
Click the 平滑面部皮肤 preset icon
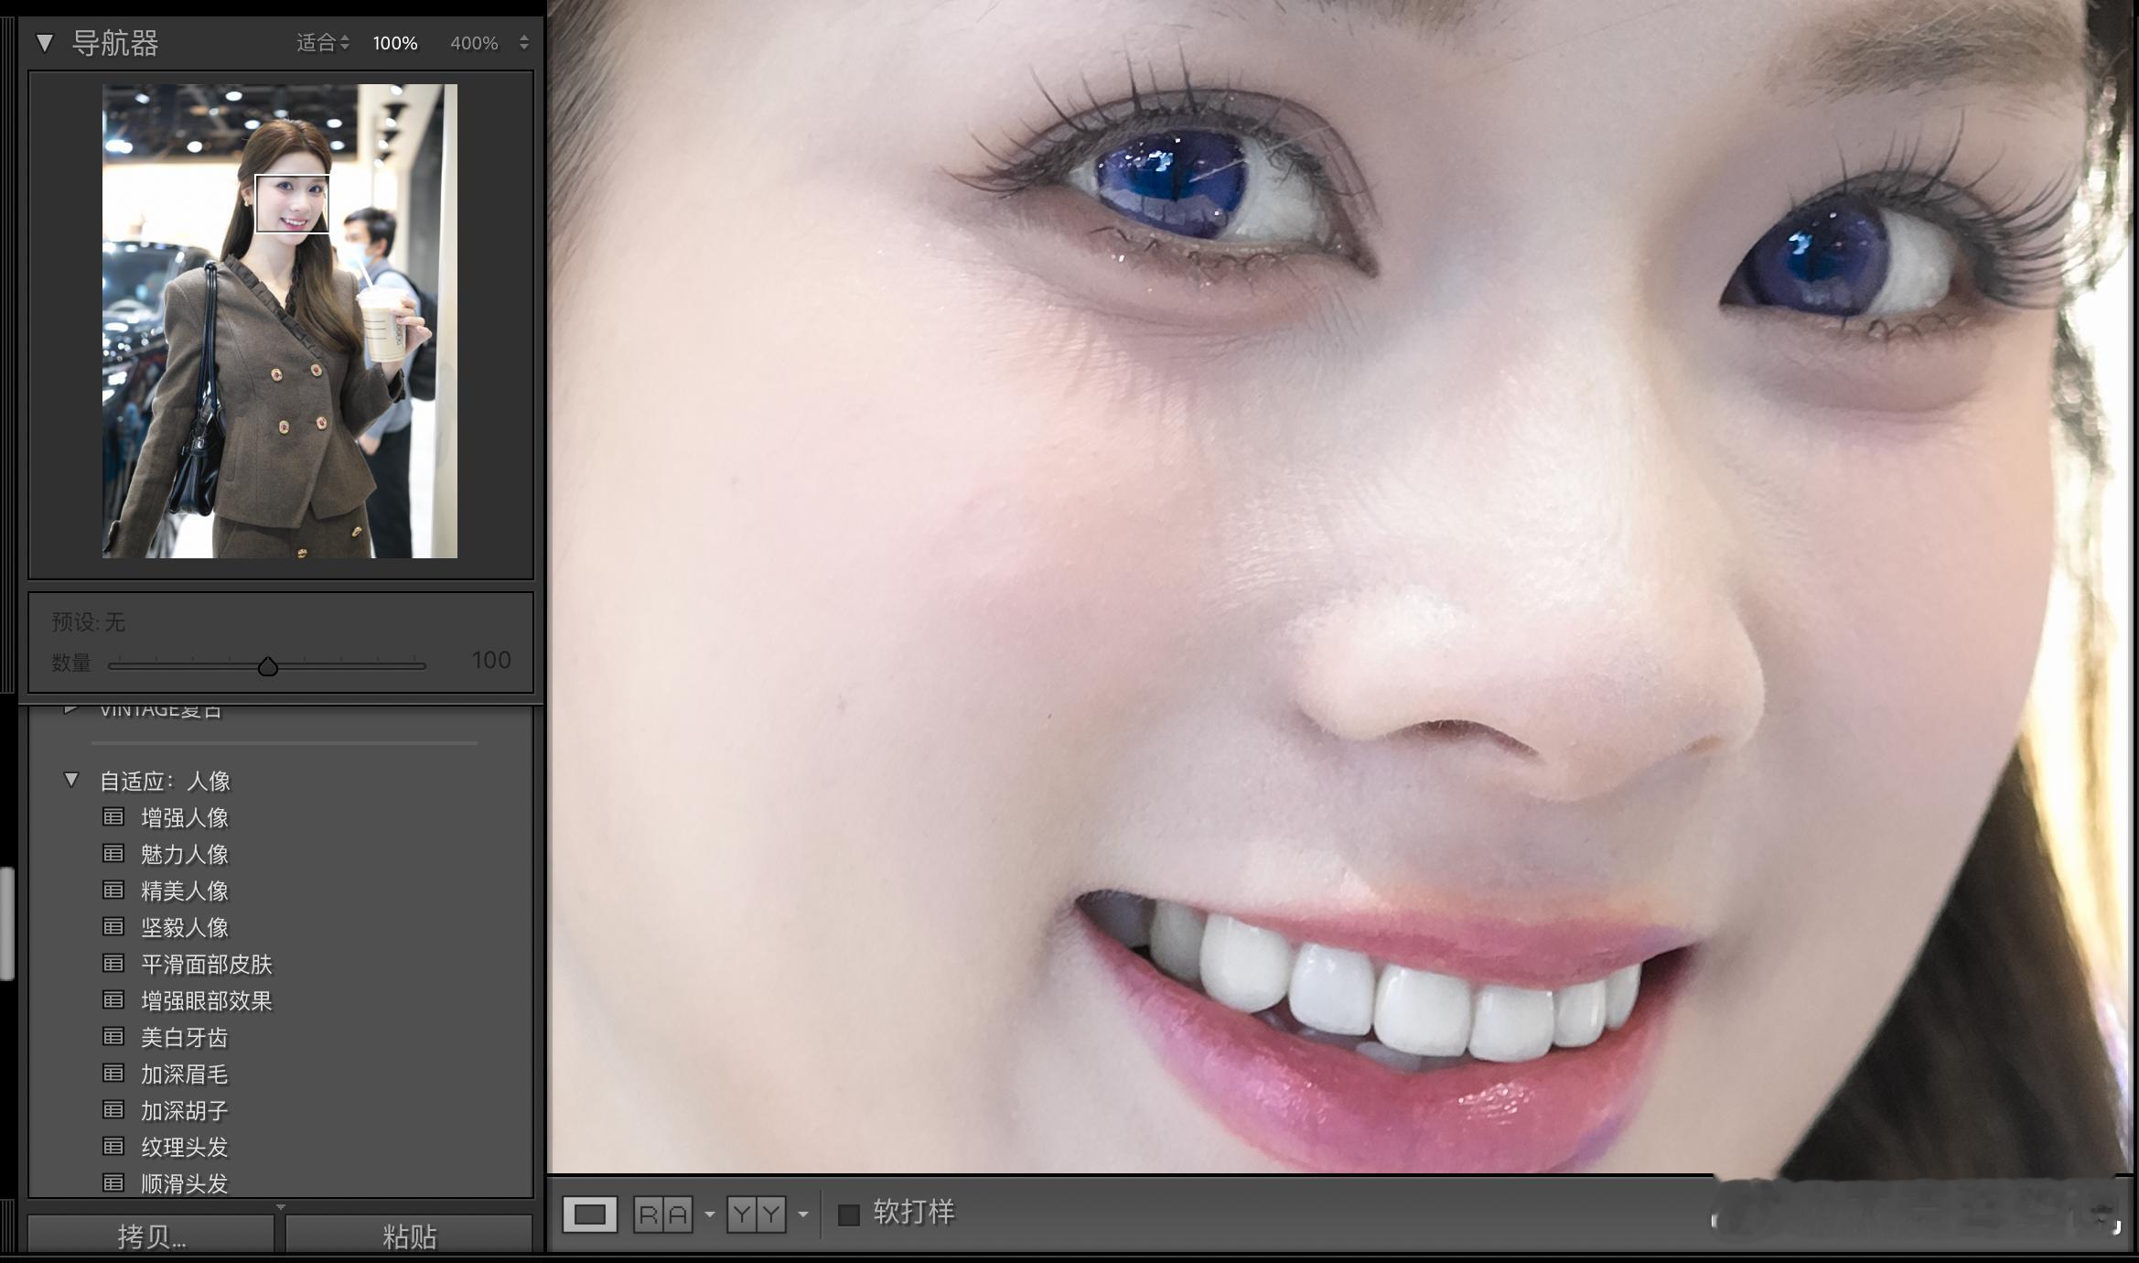click(x=113, y=963)
